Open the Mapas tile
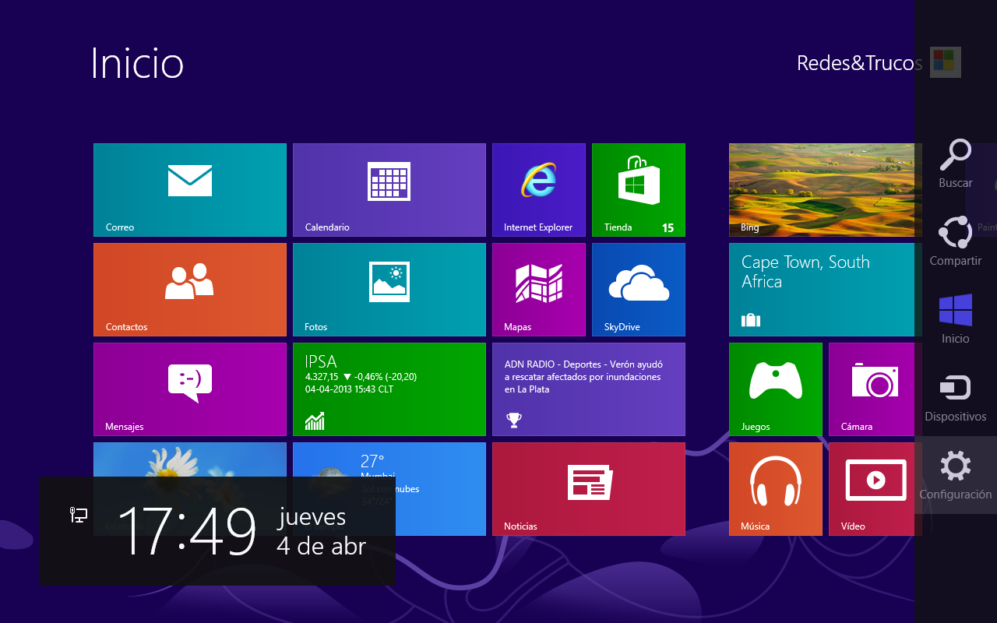997x623 pixels. click(x=539, y=290)
